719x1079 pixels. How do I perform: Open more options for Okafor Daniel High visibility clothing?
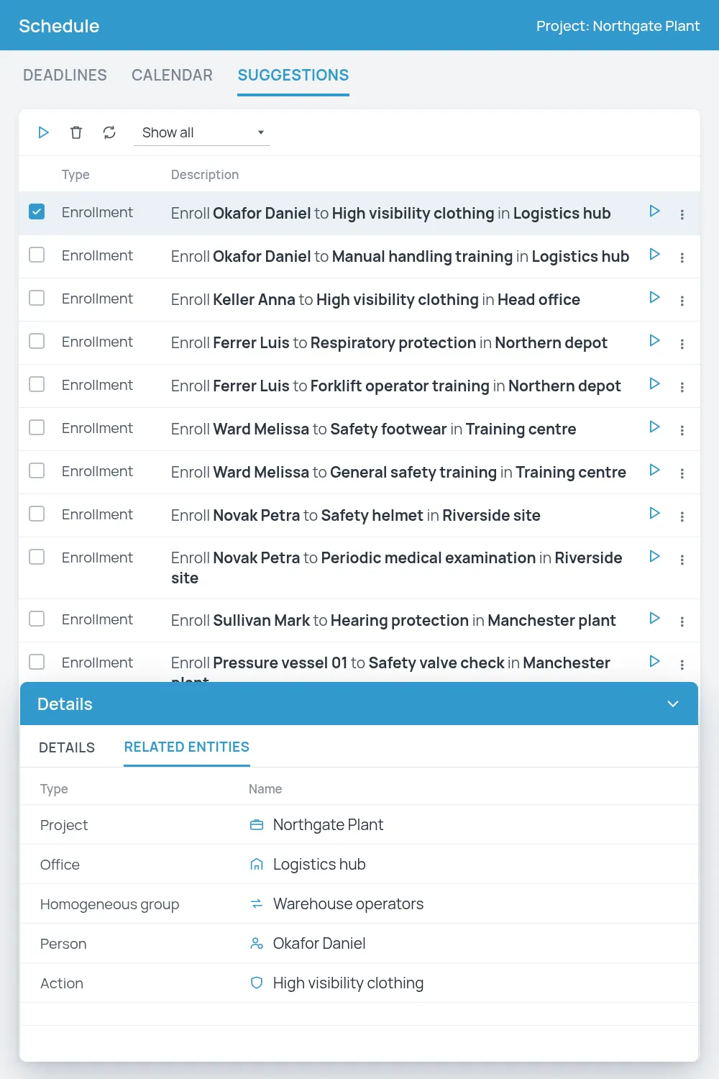(682, 214)
